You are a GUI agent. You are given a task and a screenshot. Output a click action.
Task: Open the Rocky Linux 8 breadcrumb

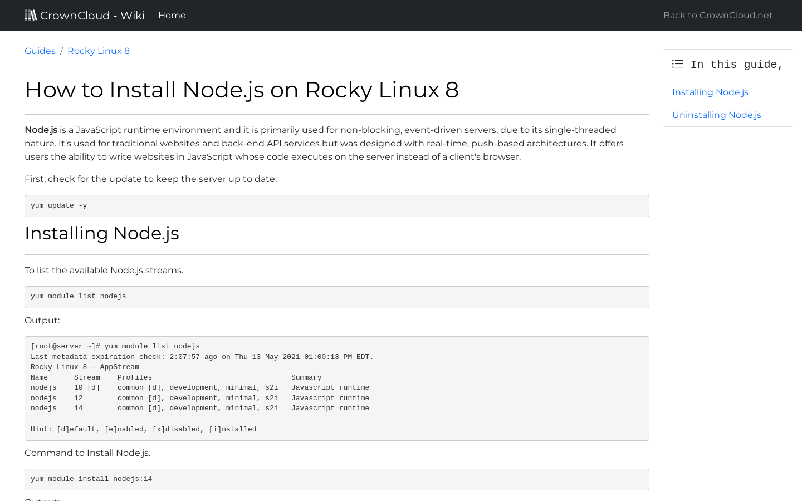coord(98,51)
